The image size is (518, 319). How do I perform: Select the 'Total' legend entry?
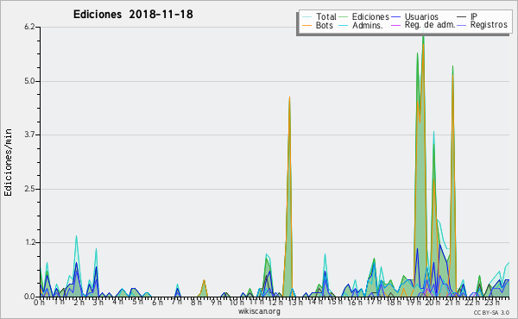point(325,16)
